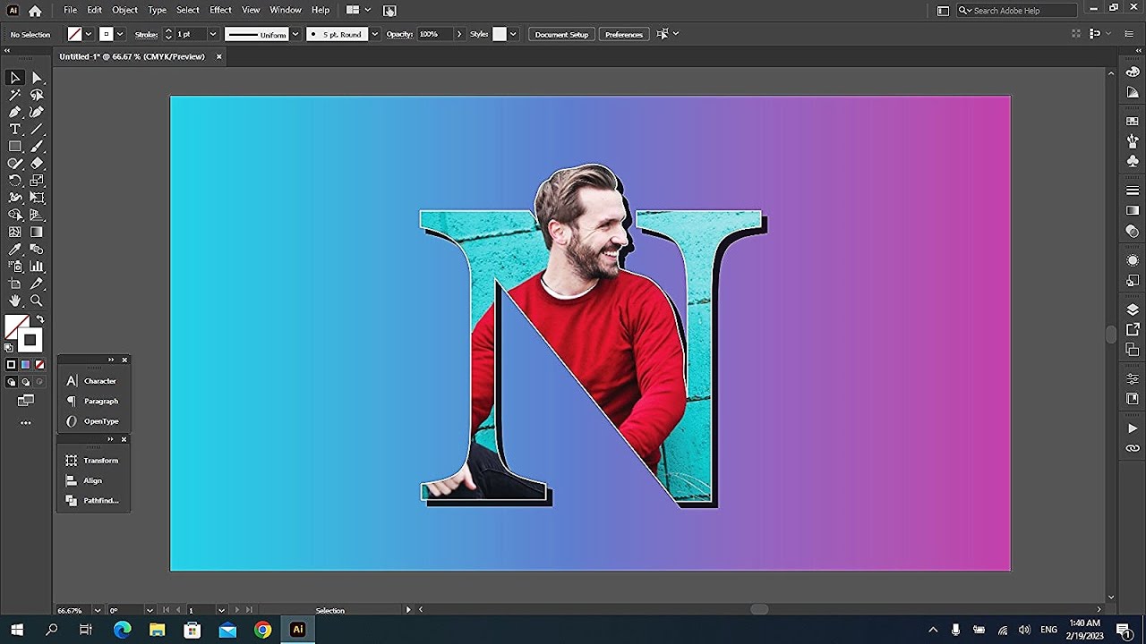Select the Artboard tool
The height and width of the screenshot is (644, 1146).
(x=15, y=284)
